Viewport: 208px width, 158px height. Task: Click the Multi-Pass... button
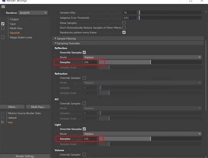click(38, 107)
